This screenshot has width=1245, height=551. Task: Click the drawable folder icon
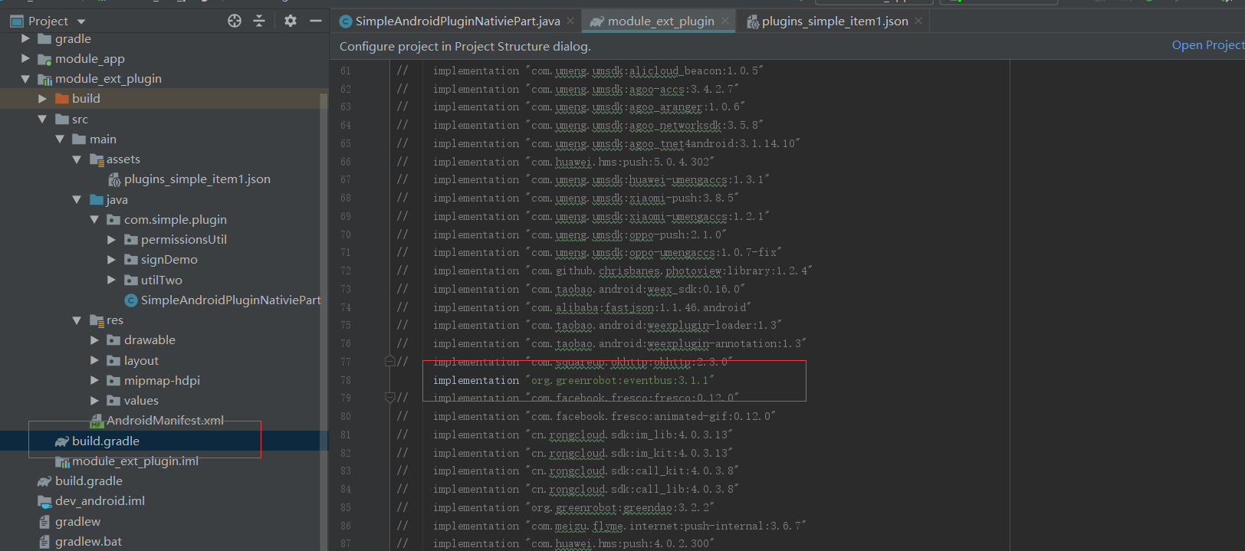[113, 340]
